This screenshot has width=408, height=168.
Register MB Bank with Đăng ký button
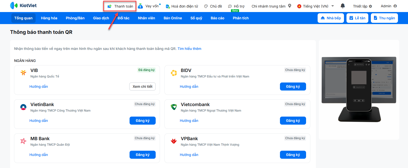143,155
